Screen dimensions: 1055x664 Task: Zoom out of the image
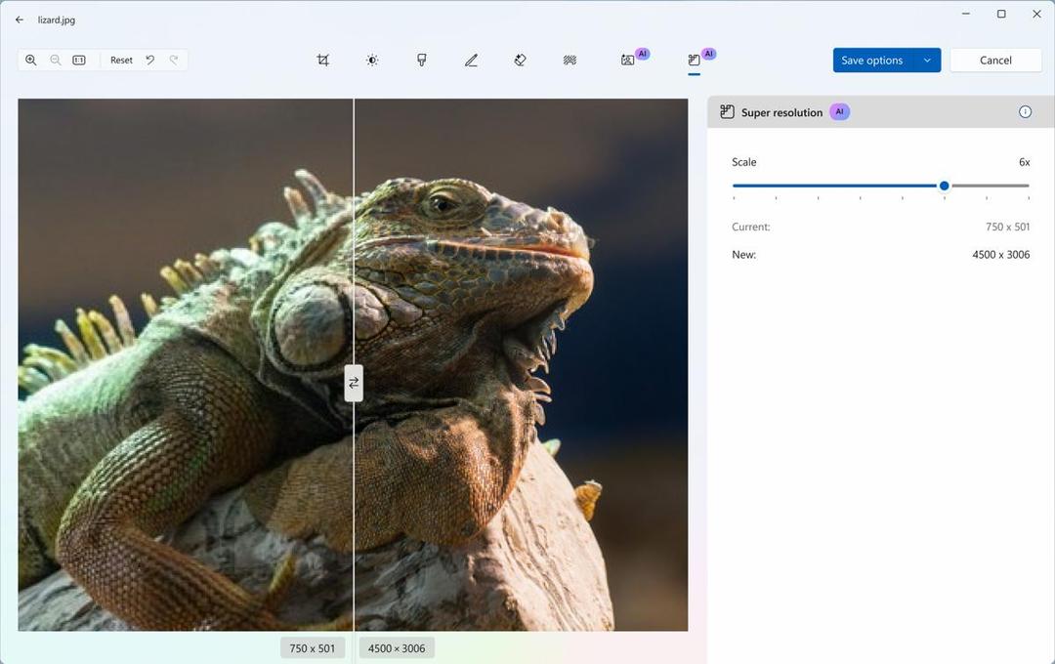[55, 60]
